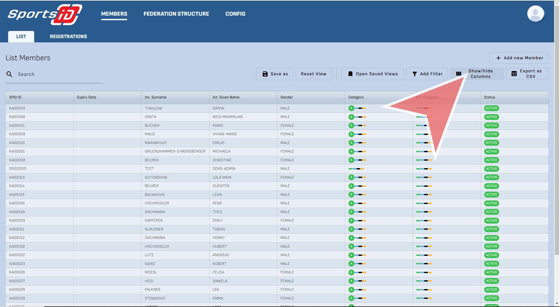560x307 pixels.
Task: Click ACTIVE status badge for KA00006
Action: tap(491, 117)
